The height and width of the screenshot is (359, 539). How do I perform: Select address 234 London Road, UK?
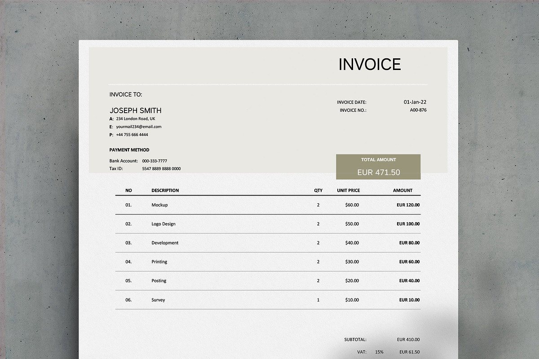136,119
